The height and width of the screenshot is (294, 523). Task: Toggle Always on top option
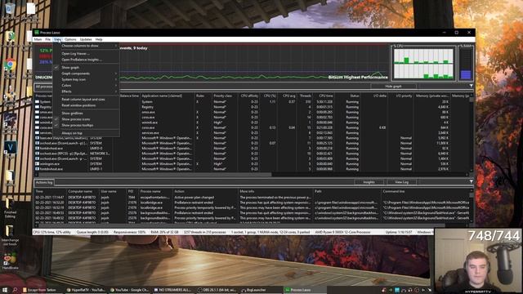pos(87,133)
